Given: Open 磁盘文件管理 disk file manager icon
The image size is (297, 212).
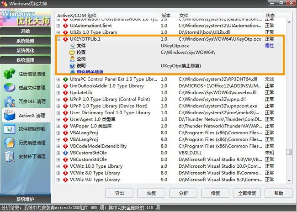Looking at the screenshot, I should (9, 88).
